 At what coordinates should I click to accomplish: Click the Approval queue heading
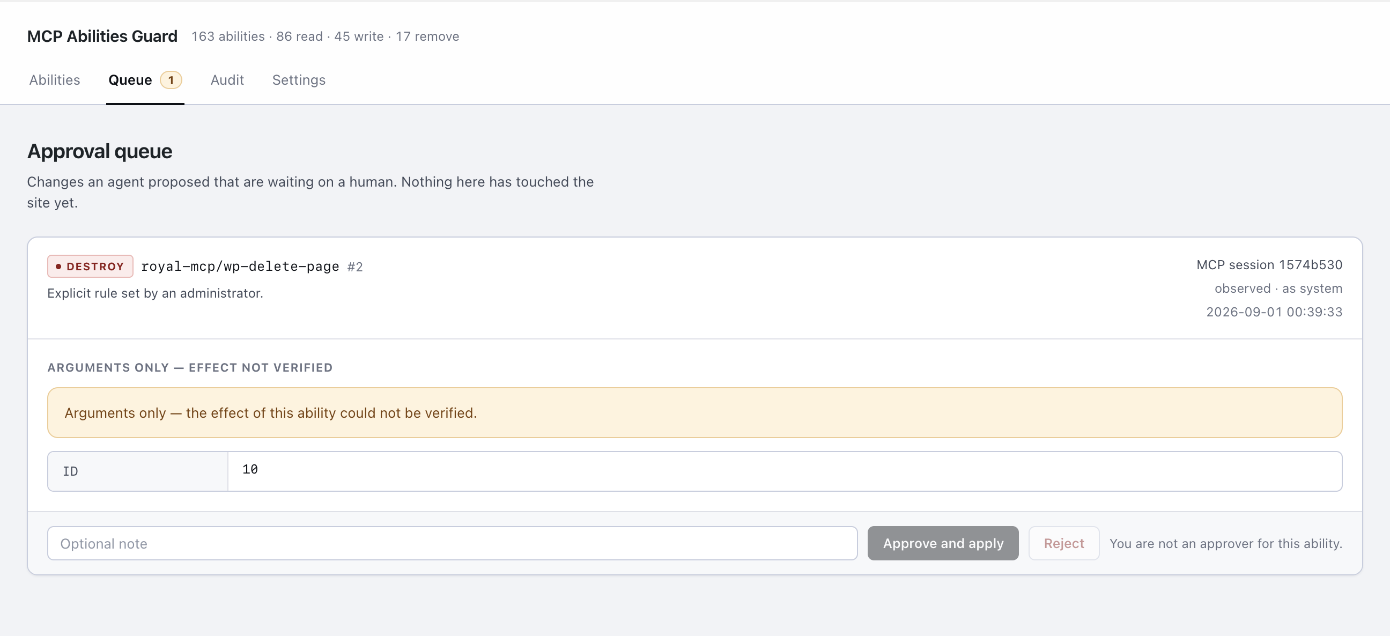coord(100,151)
